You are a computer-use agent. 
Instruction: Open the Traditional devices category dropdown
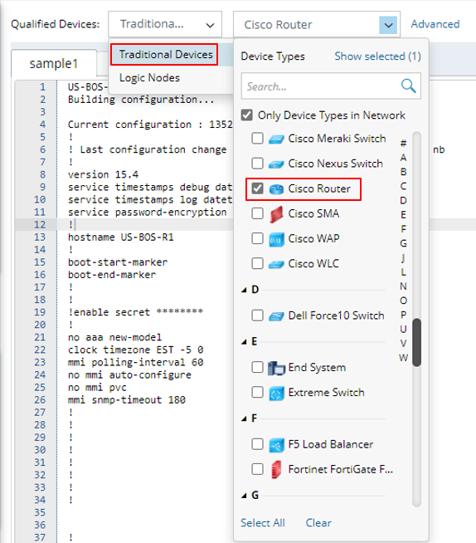click(165, 24)
